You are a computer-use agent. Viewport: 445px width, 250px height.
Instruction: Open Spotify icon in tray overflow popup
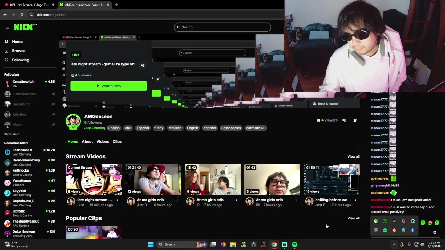[385, 230]
